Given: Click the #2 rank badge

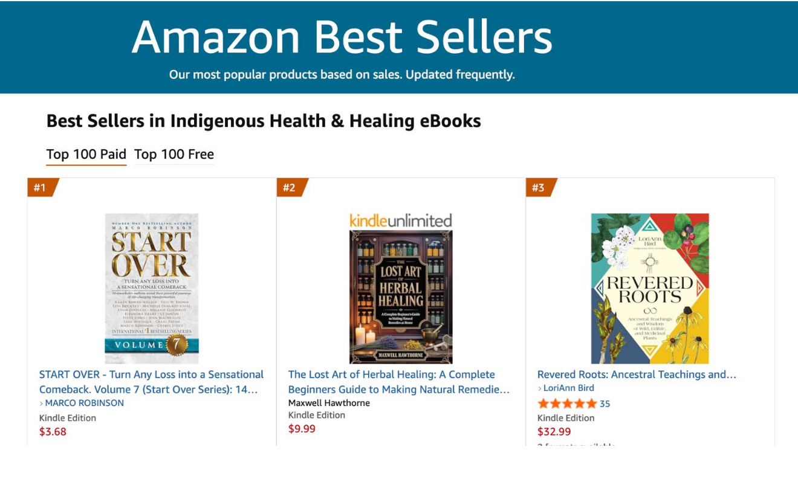Looking at the screenshot, I should tap(291, 187).
